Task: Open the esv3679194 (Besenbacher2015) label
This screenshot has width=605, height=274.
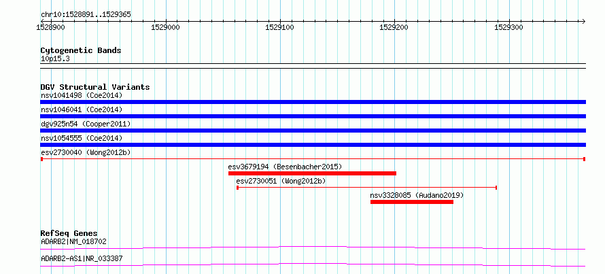Action: click(285, 167)
